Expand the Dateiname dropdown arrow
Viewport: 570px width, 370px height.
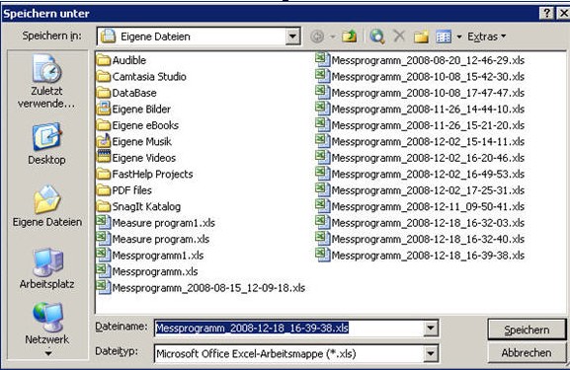pos(431,329)
